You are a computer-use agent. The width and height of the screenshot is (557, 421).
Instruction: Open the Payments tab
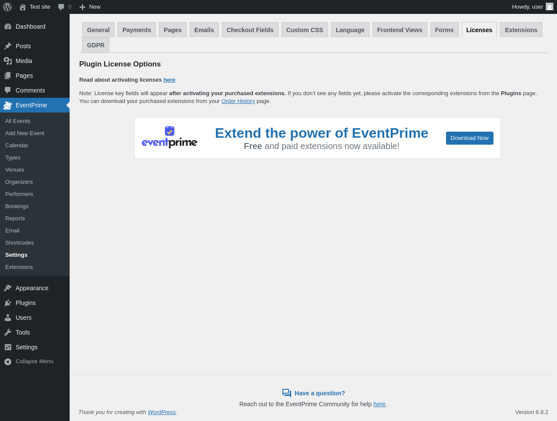point(137,30)
